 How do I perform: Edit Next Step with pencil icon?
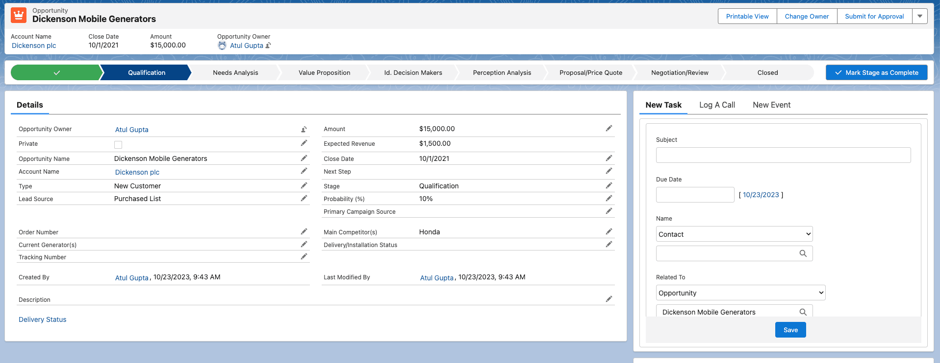609,171
